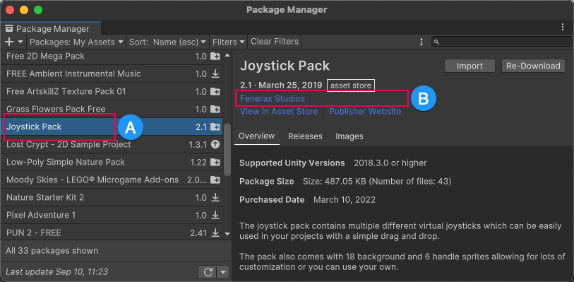The image size is (574, 282).
Task: Select Lost Crypt - 2D Sample Project
Action: tap(112, 145)
